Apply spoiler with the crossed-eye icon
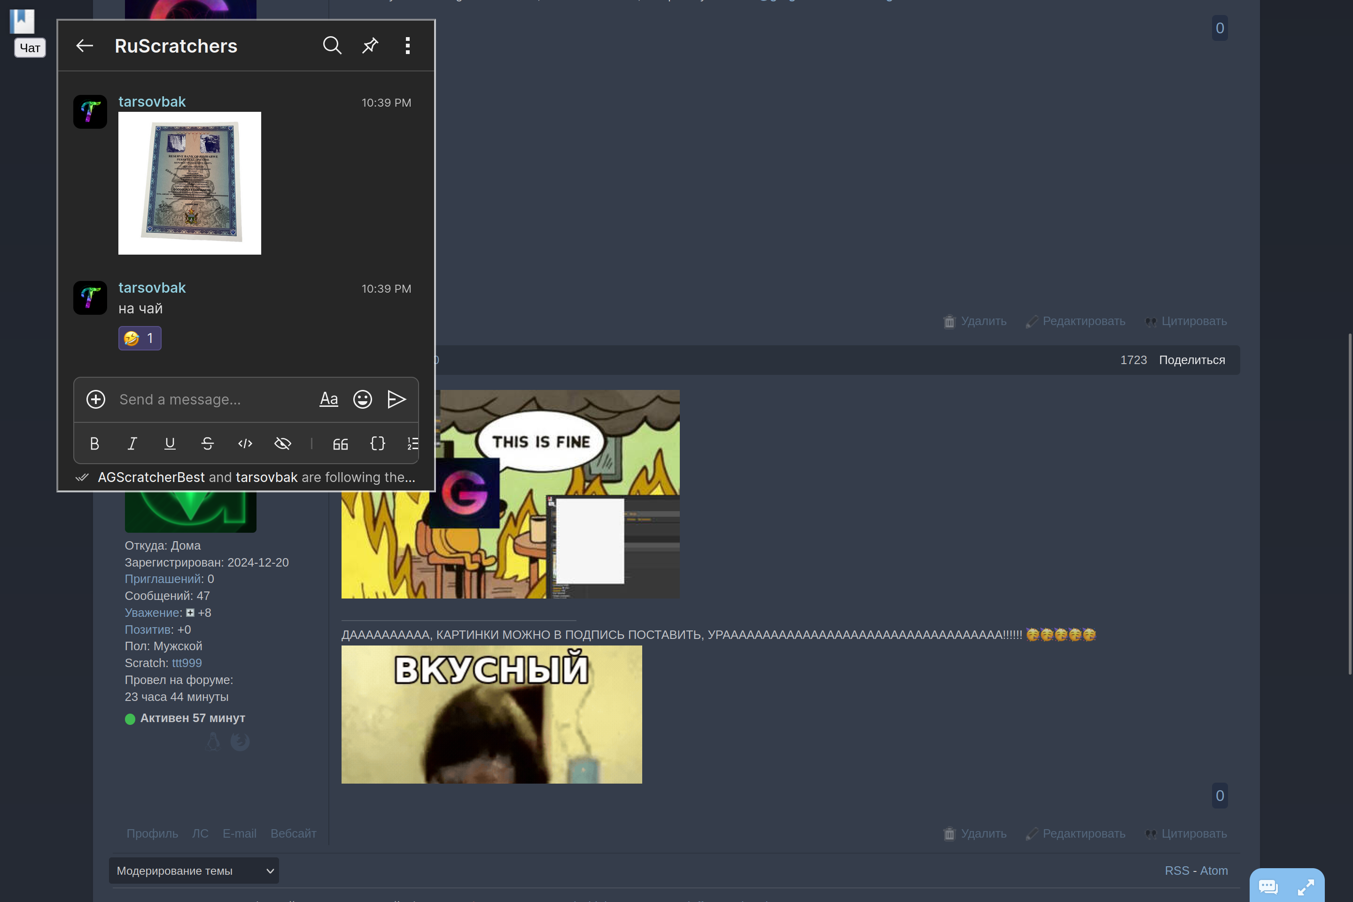This screenshot has height=902, width=1353. click(x=282, y=443)
